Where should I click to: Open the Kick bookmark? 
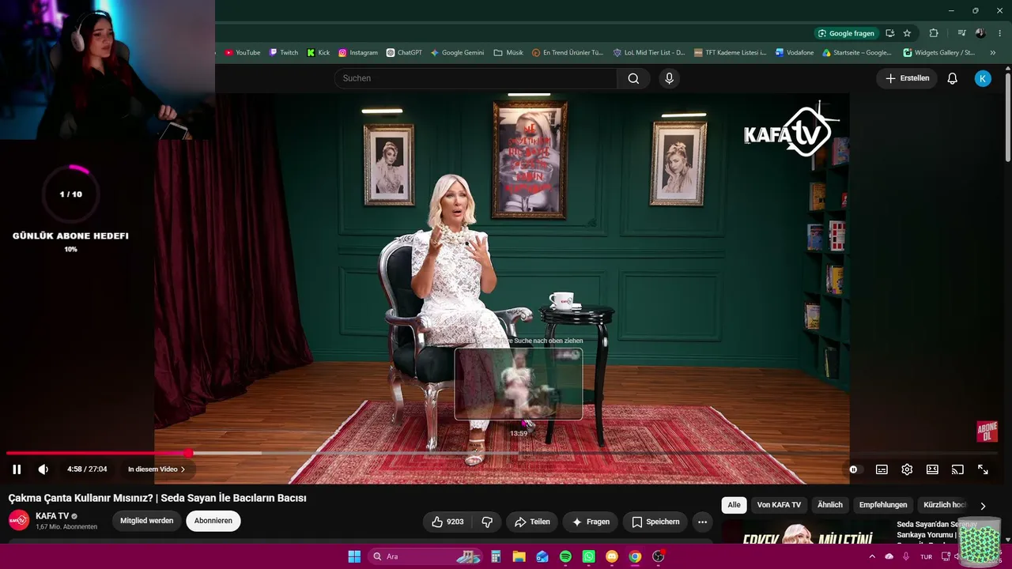[x=319, y=53]
